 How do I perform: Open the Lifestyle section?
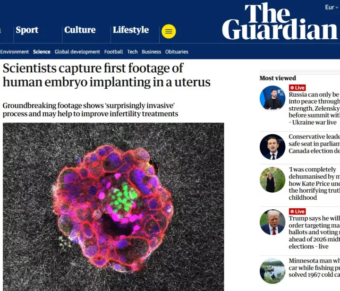(x=131, y=30)
